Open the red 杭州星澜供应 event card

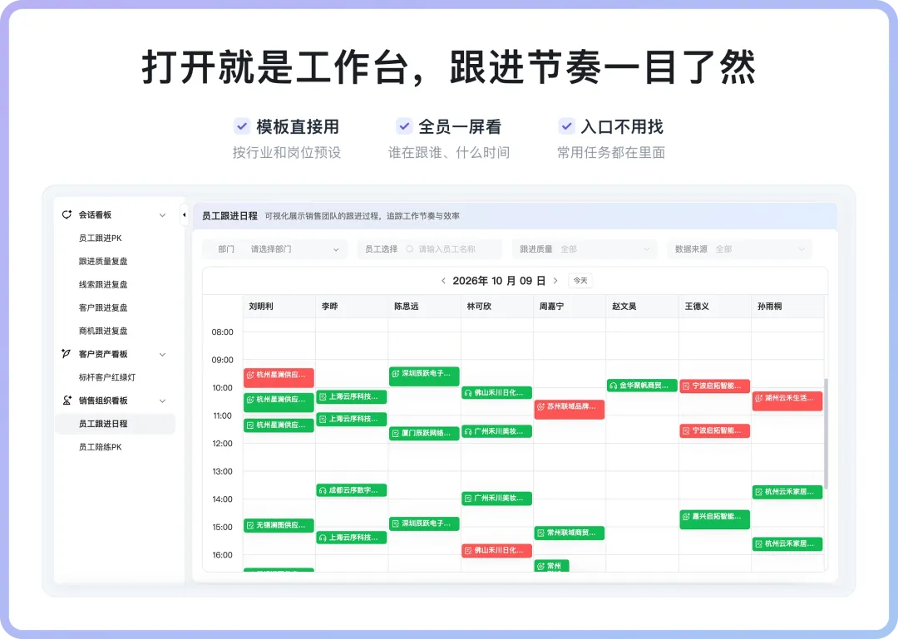point(279,377)
